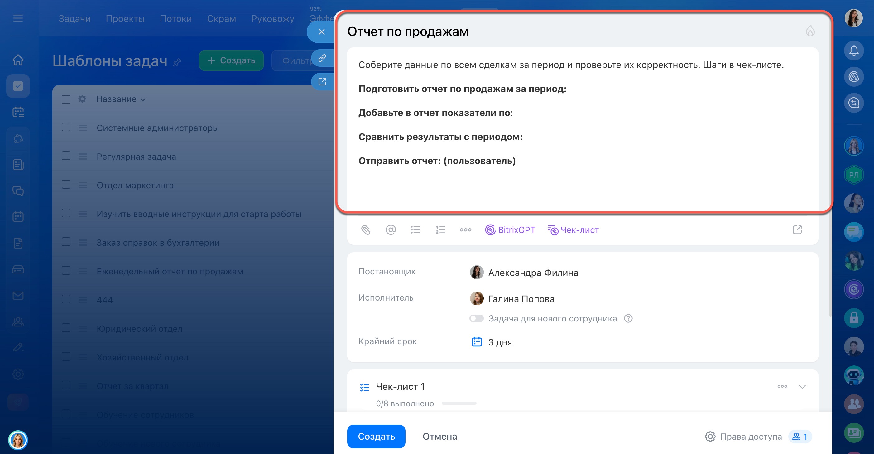This screenshot has height=454, width=874.
Task: Expand editor with pop-out icon in toolbar
Action: click(797, 230)
